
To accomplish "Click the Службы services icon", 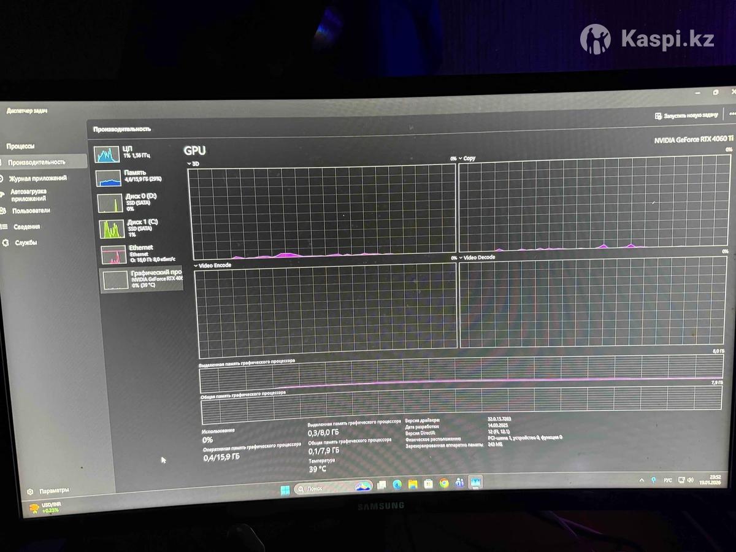I will 6,243.
